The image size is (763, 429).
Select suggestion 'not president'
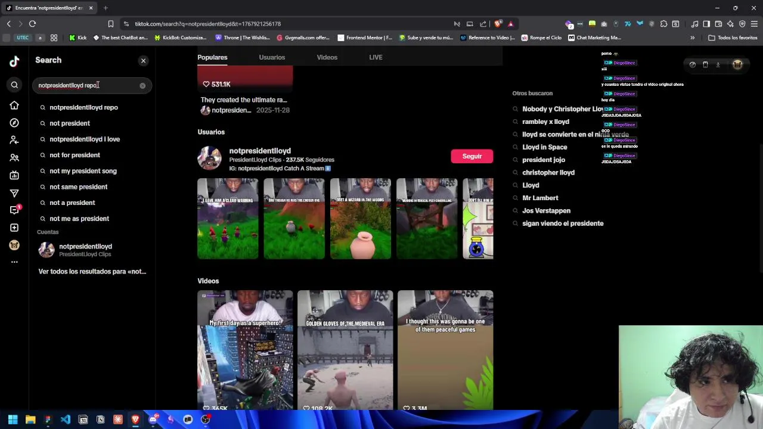(70, 123)
